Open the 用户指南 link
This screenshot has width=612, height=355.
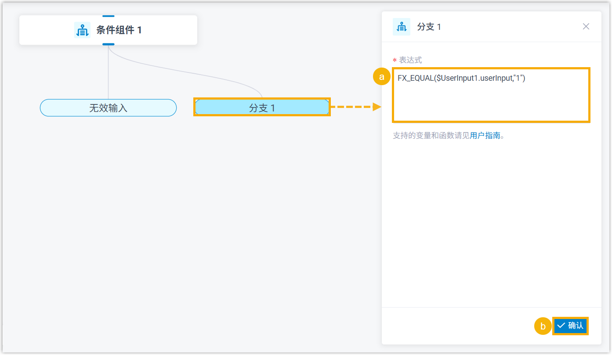485,136
